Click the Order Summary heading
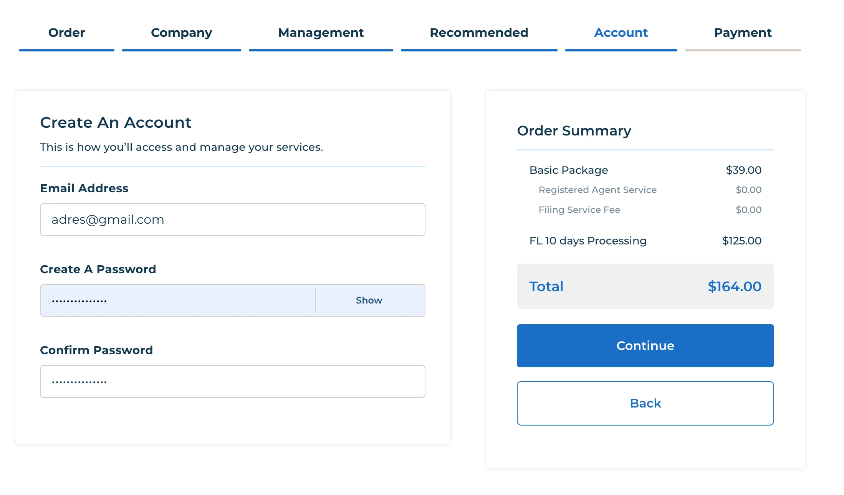Image resolution: width=844 pixels, height=495 pixels. click(x=574, y=131)
